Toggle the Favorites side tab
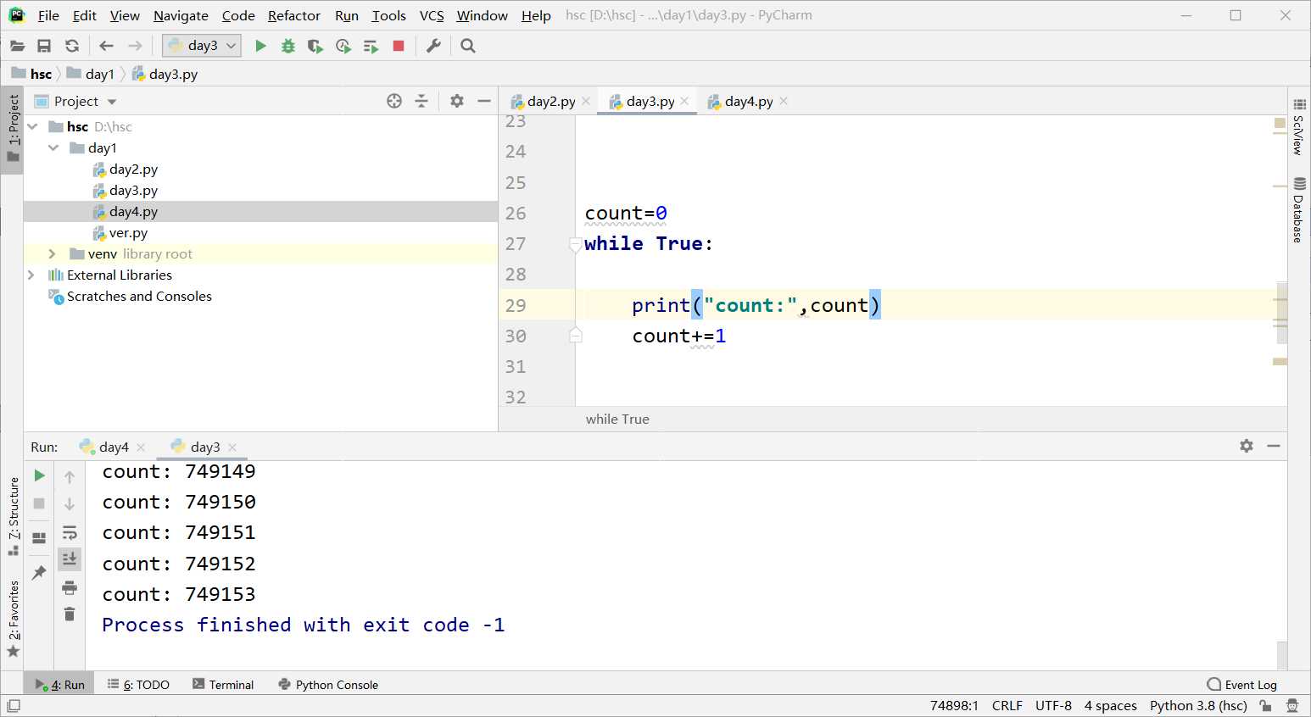The image size is (1311, 717). [x=13, y=618]
